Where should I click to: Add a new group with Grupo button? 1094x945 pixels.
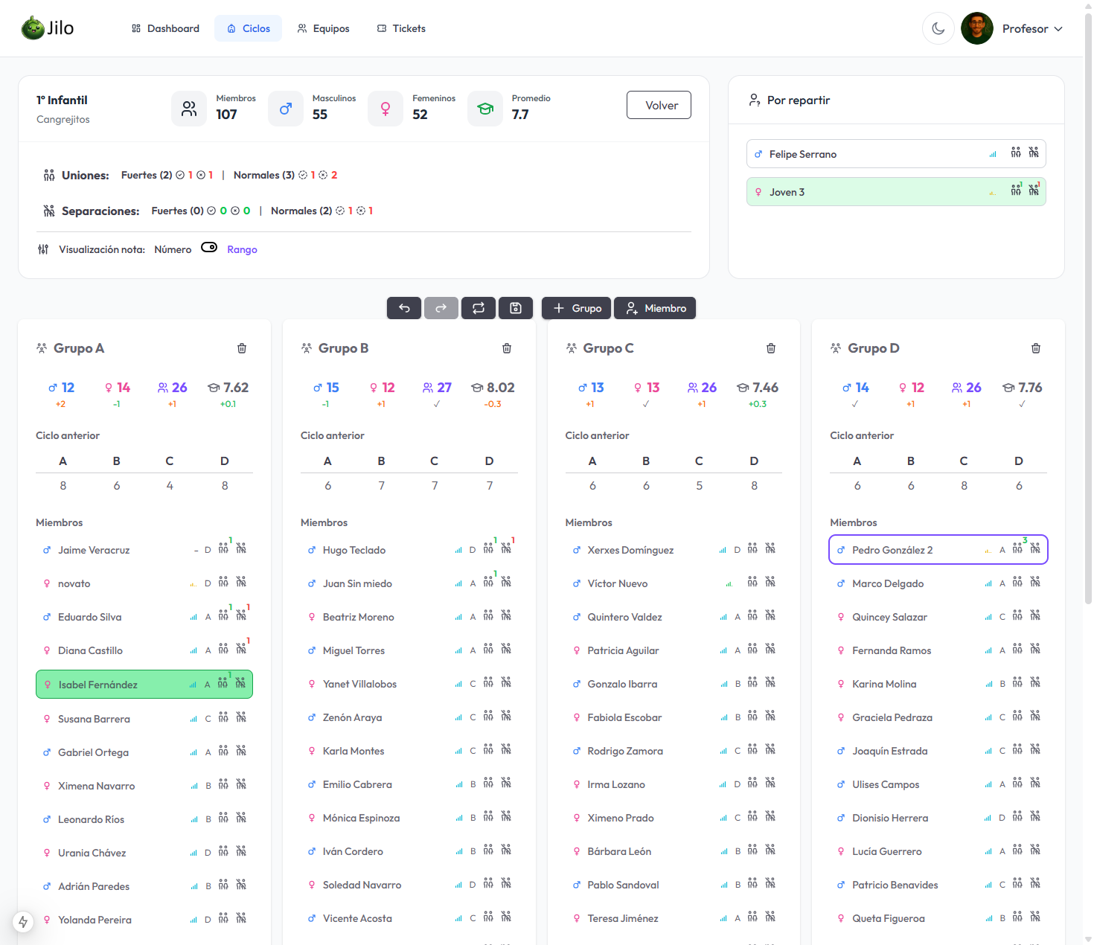(x=577, y=308)
